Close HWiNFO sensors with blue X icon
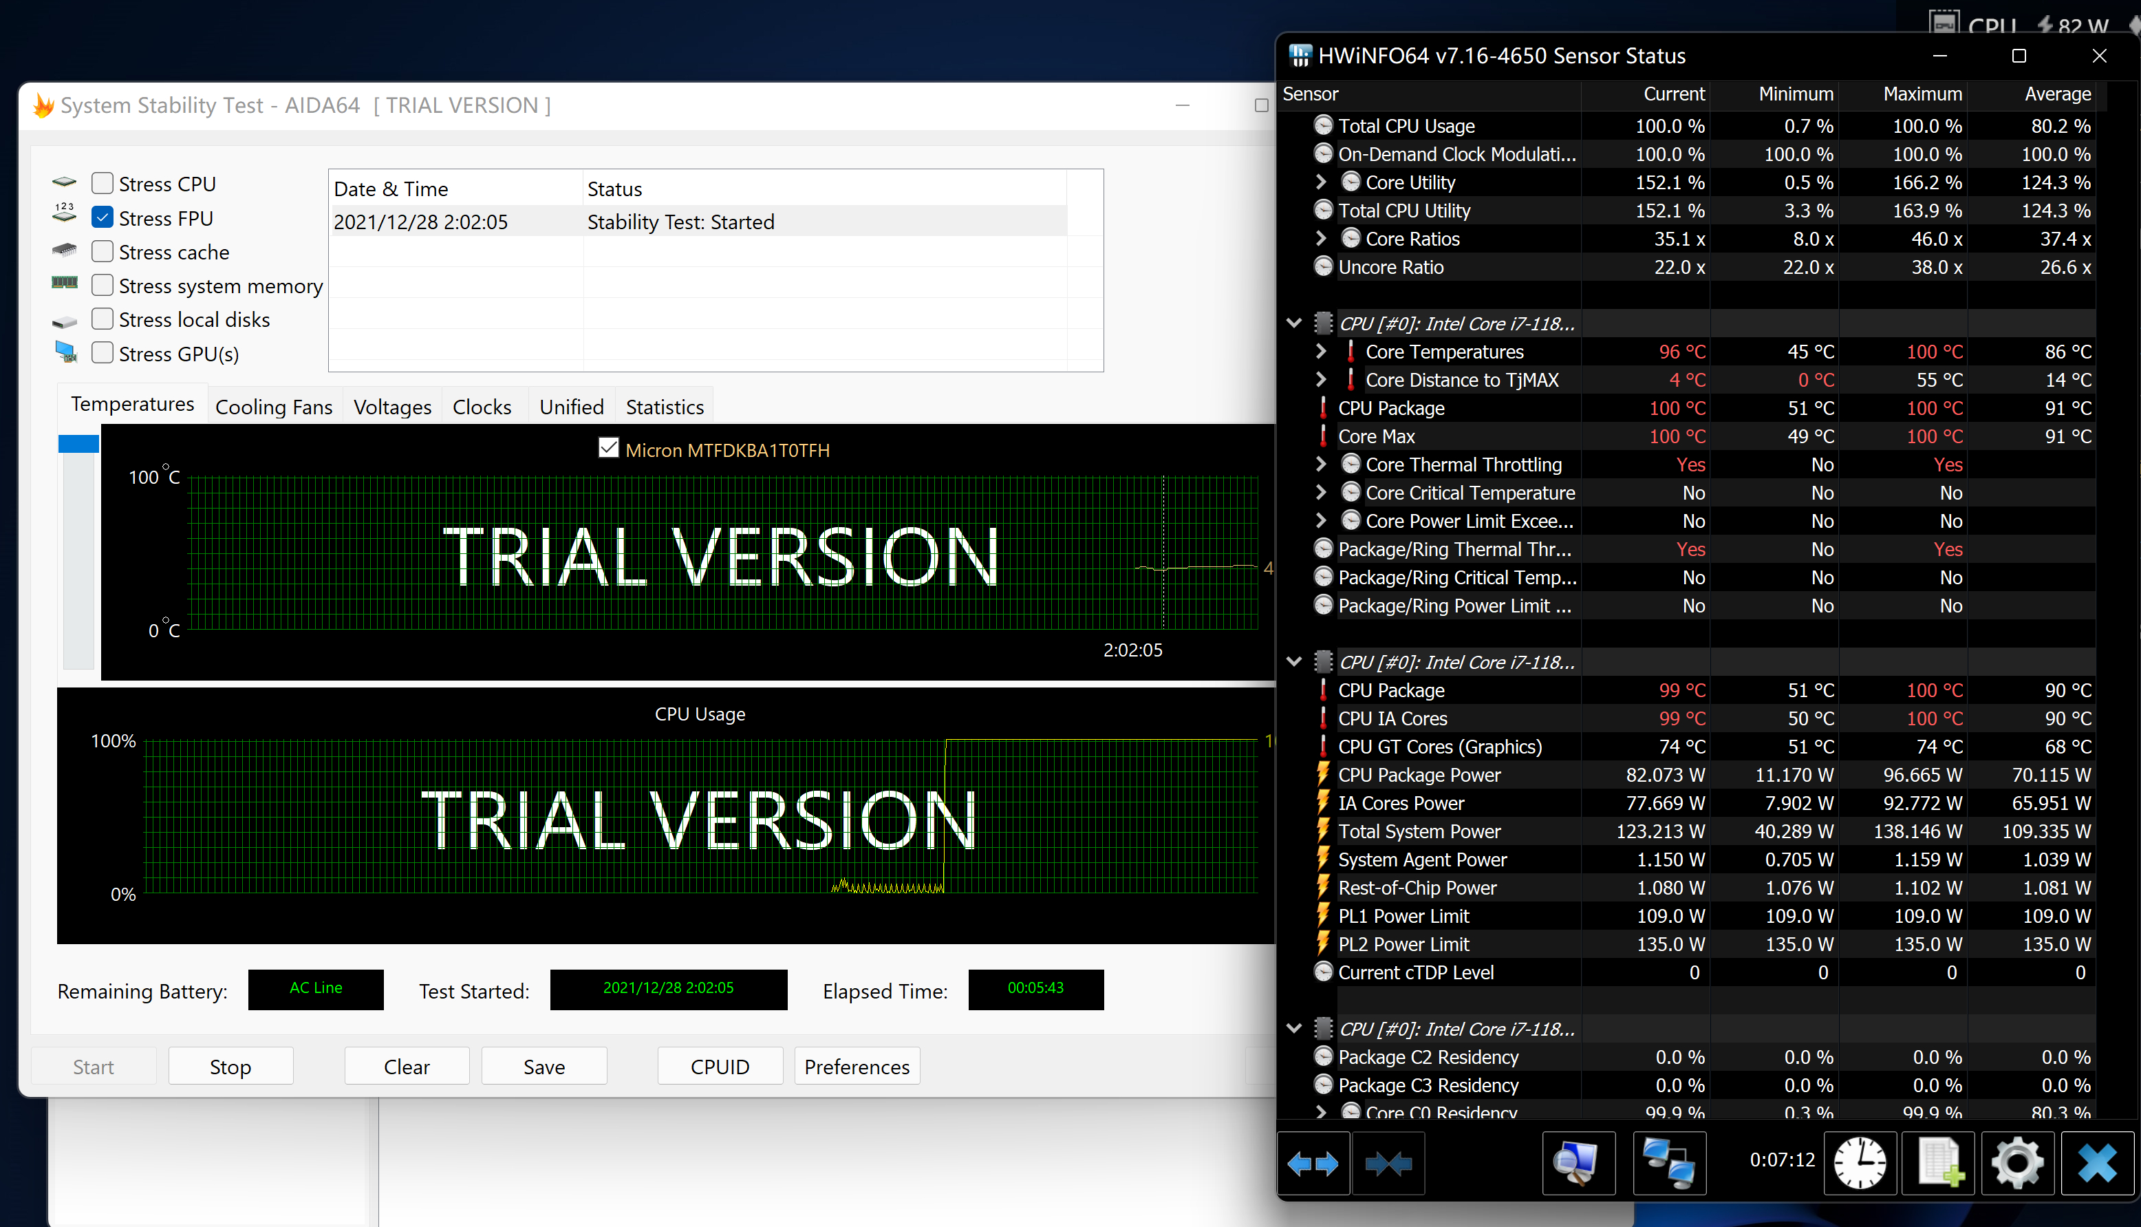Screen dimensions: 2141x1227 pos(2096,1164)
